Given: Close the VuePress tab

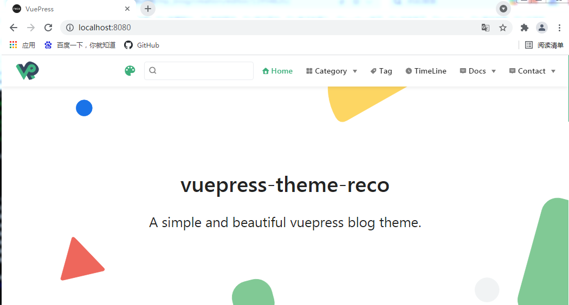Looking at the screenshot, I should tap(127, 9).
